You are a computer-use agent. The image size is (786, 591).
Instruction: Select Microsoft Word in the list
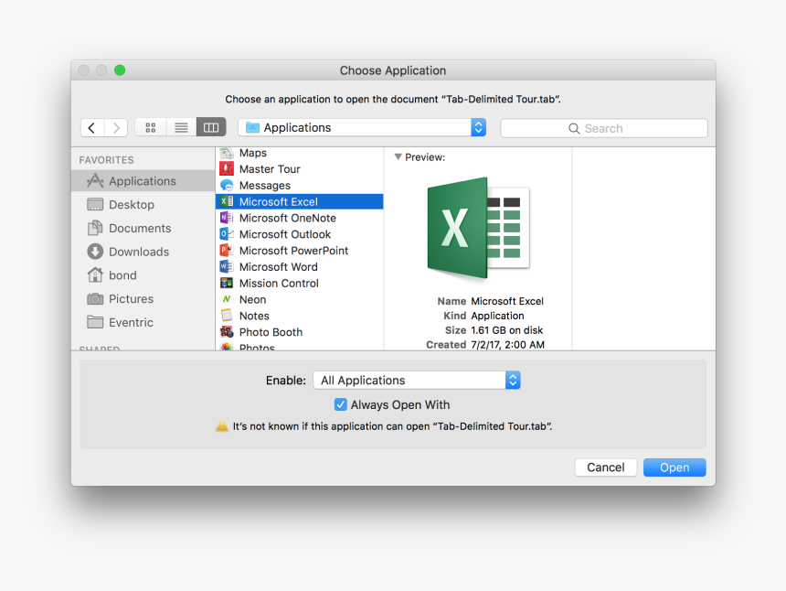click(x=299, y=267)
